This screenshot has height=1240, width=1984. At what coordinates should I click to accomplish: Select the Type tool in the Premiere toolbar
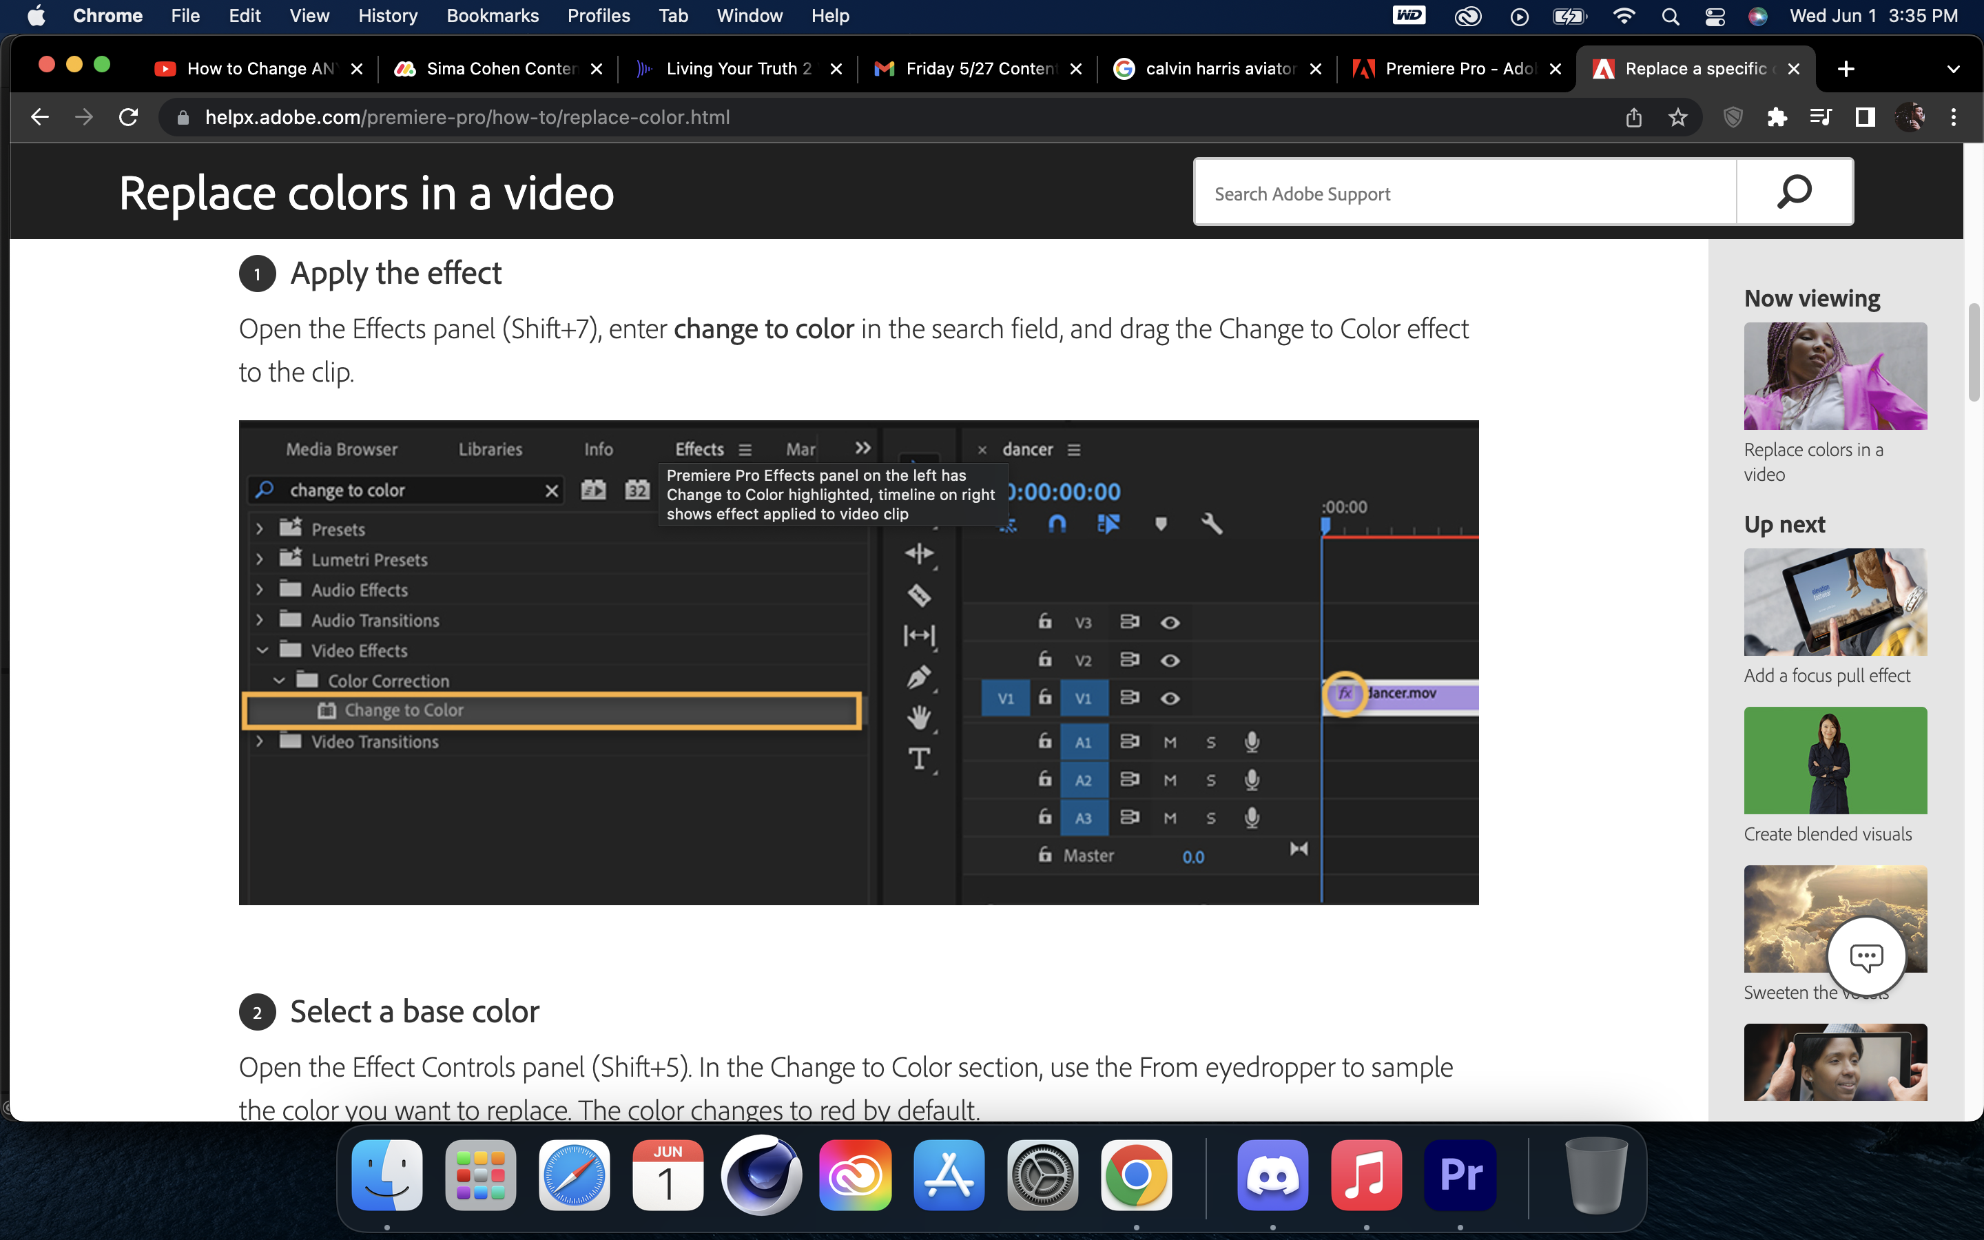coord(920,758)
